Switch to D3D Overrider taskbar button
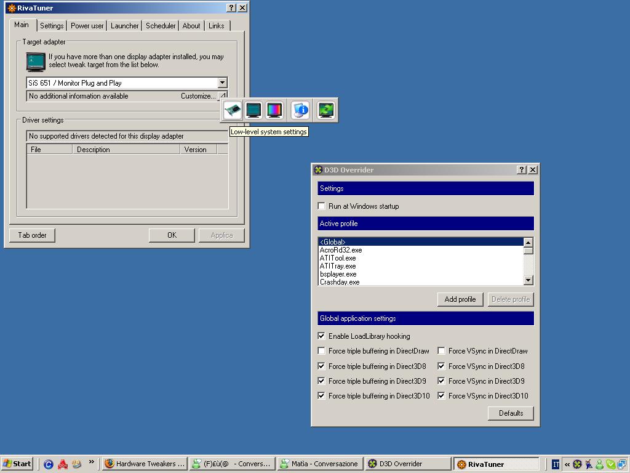Image resolution: width=630 pixels, height=473 pixels. point(408,464)
